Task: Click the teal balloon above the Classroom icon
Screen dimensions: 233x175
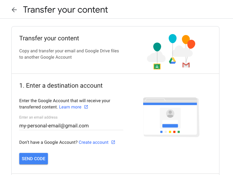Action: coord(157,47)
